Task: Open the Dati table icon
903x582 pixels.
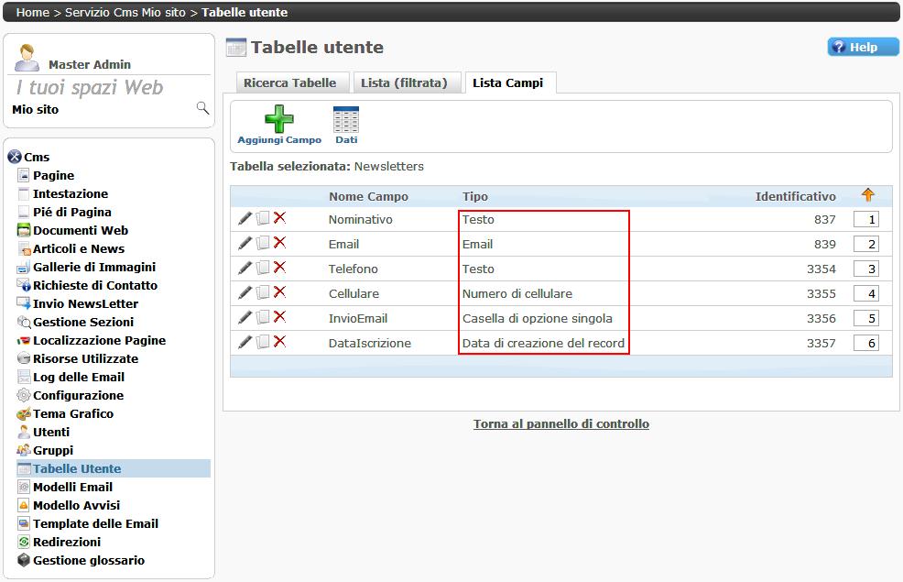Action: (346, 120)
